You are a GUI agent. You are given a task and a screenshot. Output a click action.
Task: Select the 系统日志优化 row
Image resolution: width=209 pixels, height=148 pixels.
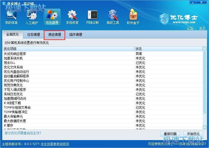coord(102,94)
